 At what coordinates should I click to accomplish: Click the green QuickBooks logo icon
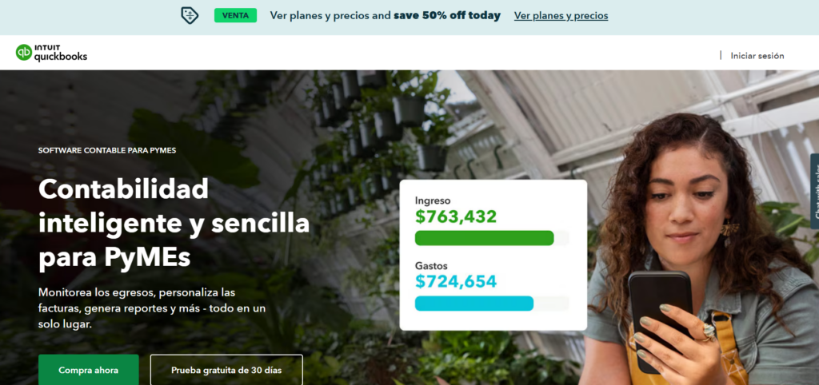[x=24, y=53]
